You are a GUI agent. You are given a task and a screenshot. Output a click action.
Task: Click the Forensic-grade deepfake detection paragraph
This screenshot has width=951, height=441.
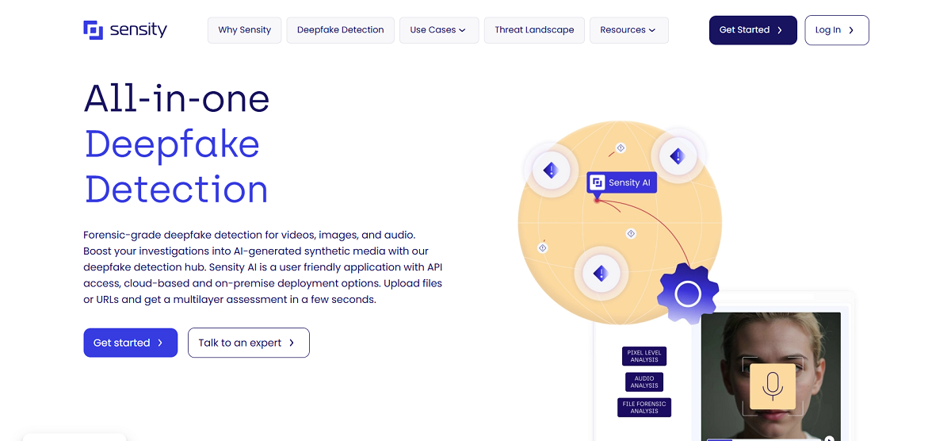(x=263, y=267)
